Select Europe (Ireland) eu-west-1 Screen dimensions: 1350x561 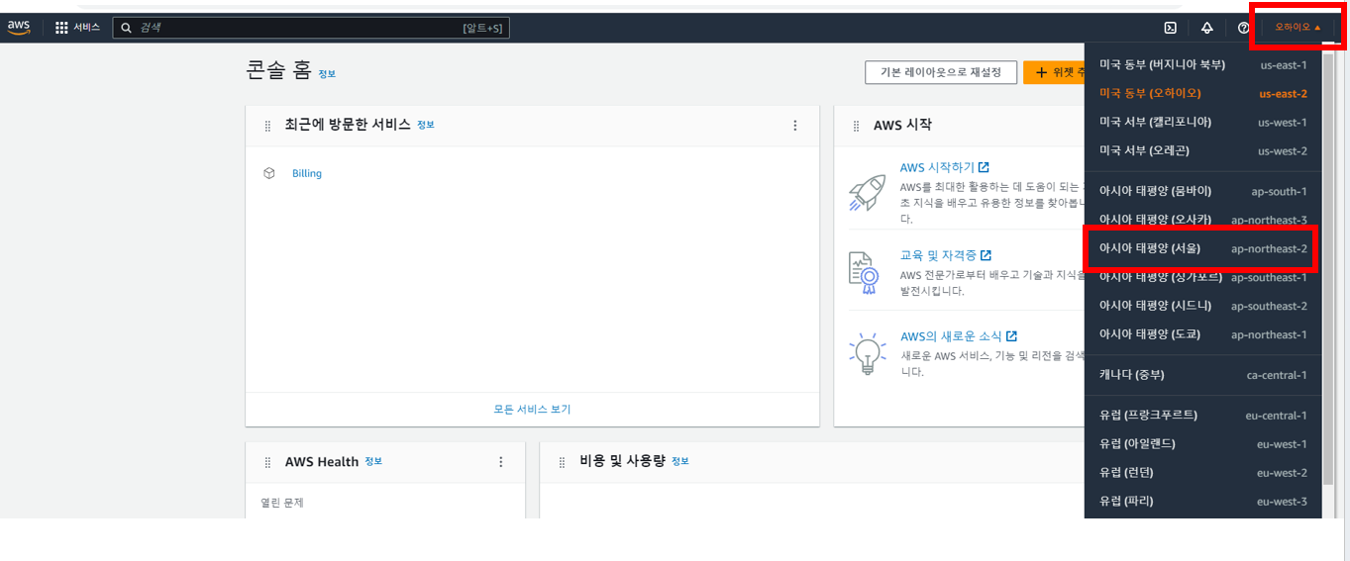point(1203,443)
